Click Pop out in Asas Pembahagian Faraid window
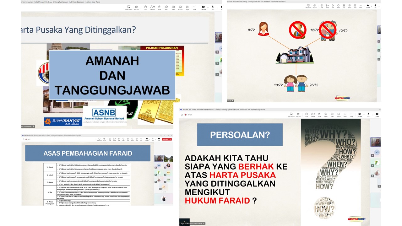Viewport: 402px width, 226px height. (x=104, y=139)
